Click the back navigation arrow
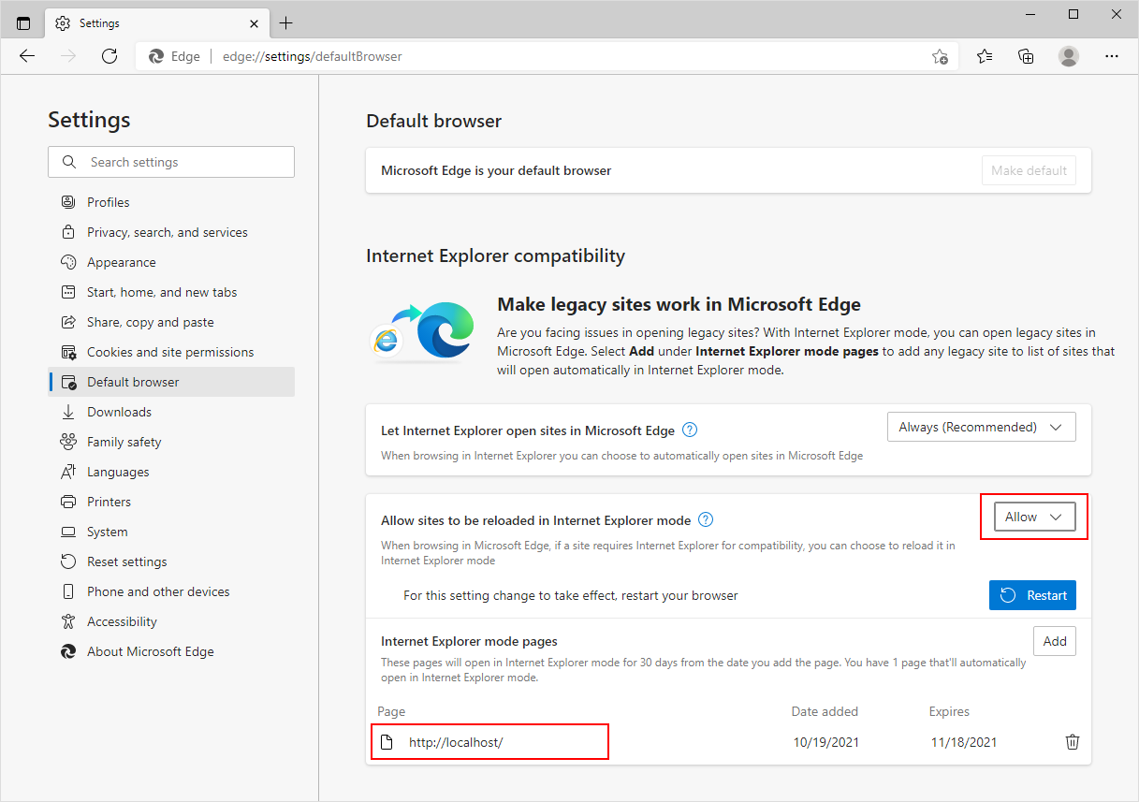The height and width of the screenshot is (802, 1139). pyautogui.click(x=26, y=56)
